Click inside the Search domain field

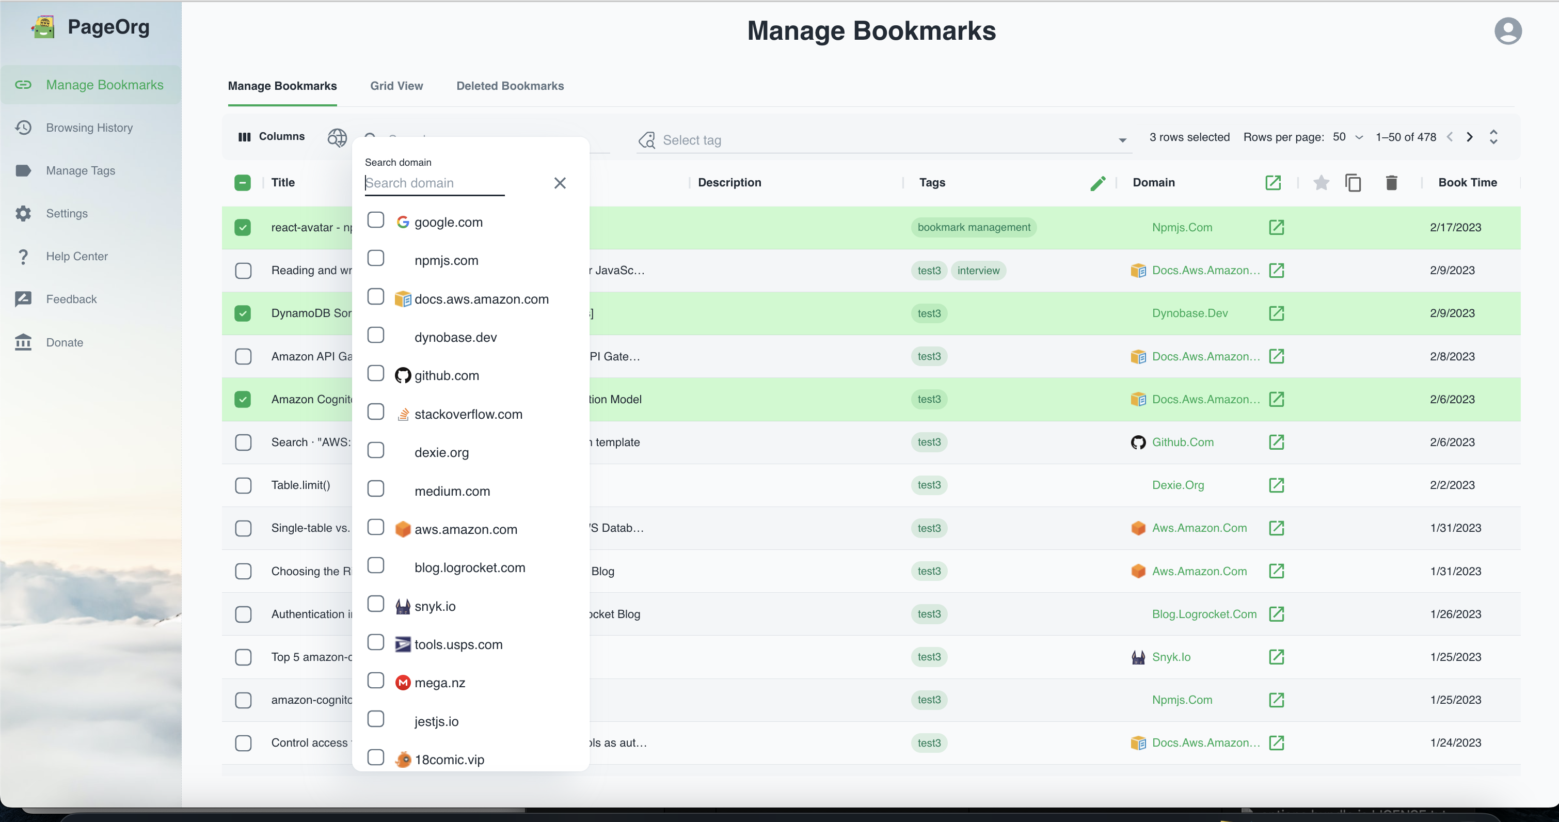pos(435,183)
